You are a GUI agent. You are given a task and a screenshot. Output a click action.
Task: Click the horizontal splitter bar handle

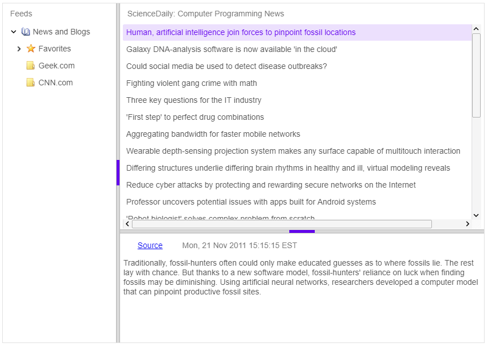click(x=302, y=231)
